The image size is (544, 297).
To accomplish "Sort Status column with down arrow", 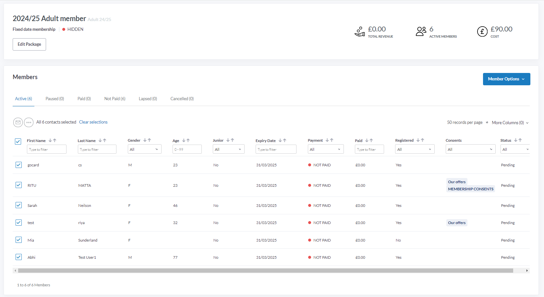I will tap(516, 140).
